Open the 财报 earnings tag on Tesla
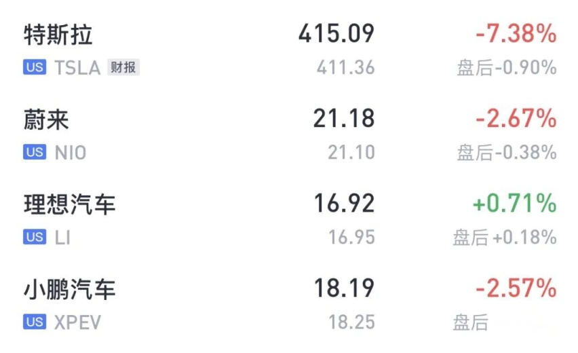This screenshot has width=578, height=353. (x=123, y=67)
